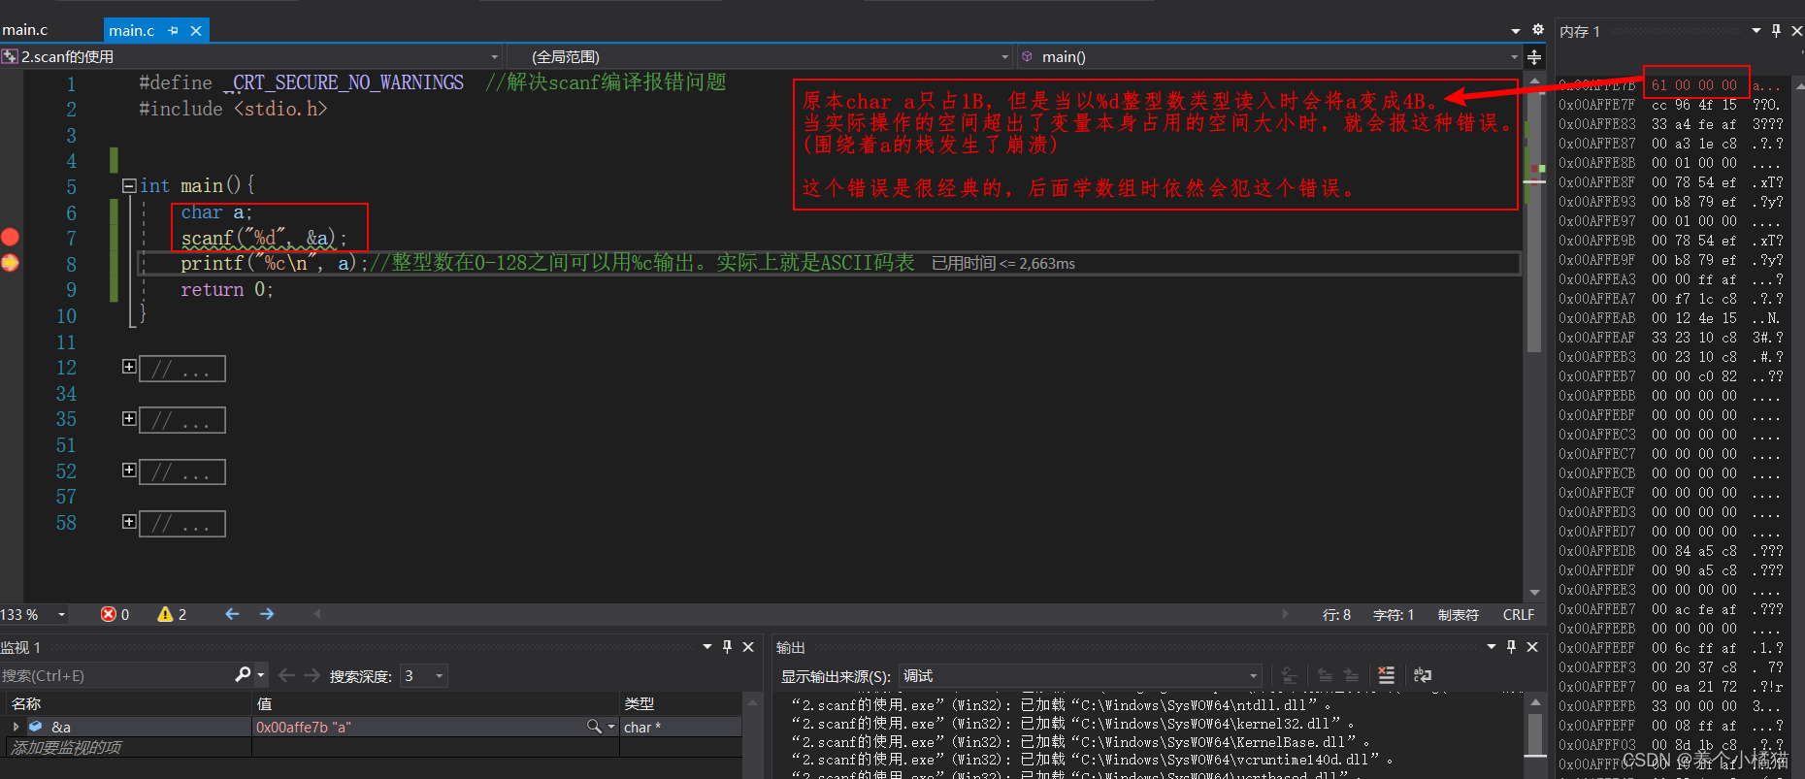This screenshot has width=1805, height=779.
Task: Open the dropdown beside the Watch 1 search magnifier
Action: [260, 674]
